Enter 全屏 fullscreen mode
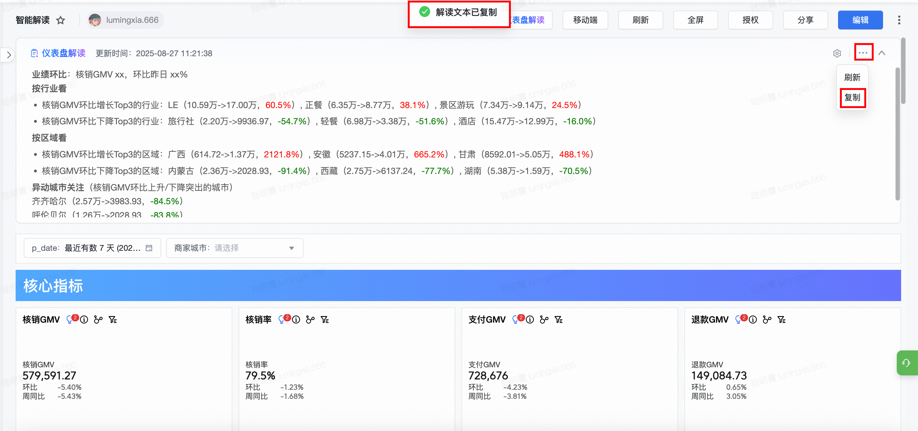918x431 pixels. point(695,20)
